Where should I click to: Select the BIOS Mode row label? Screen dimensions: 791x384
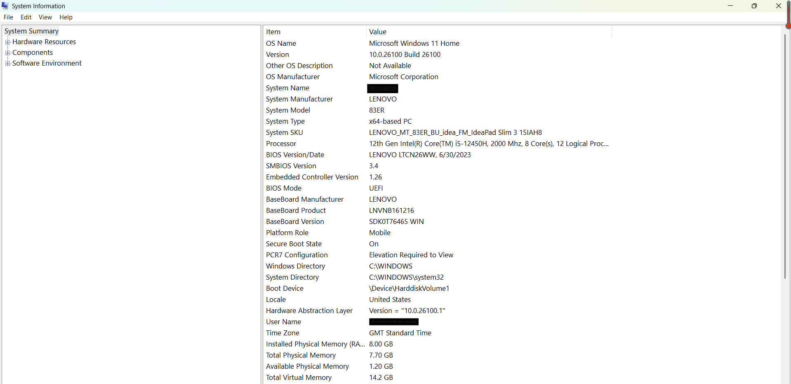tap(284, 188)
